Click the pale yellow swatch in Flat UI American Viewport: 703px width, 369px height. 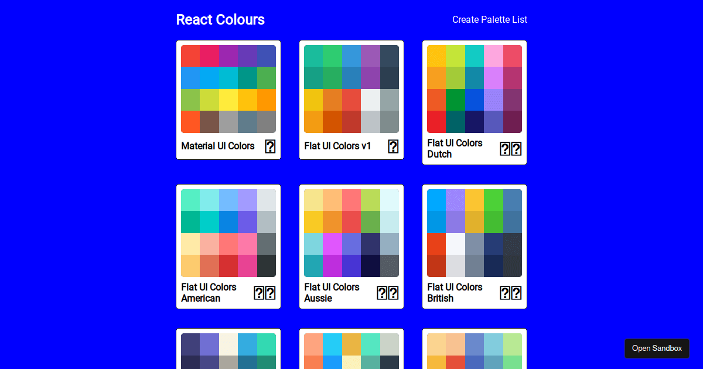point(190,244)
